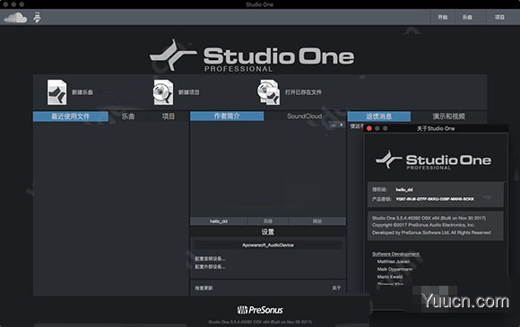Click the 检查更新 check updates link
This screenshot has height=327, width=520.
pos(204,288)
